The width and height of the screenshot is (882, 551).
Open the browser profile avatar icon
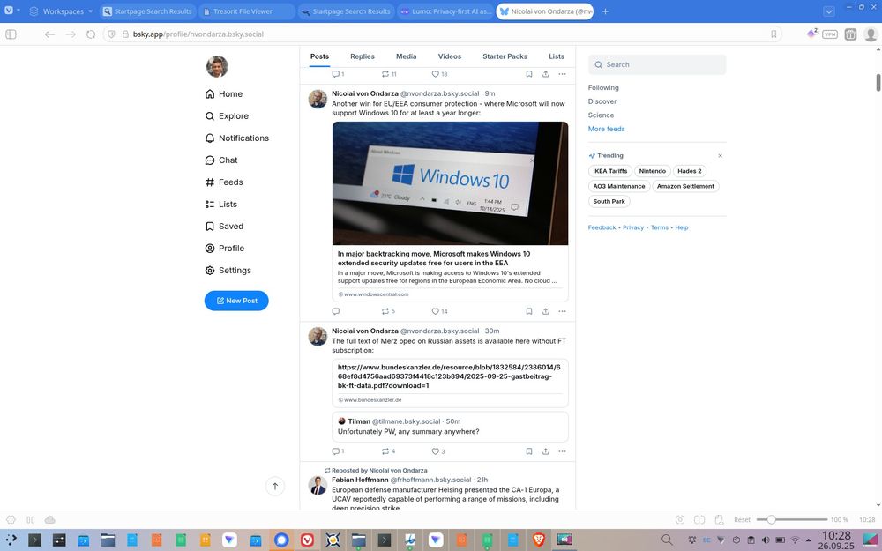pos(871,34)
